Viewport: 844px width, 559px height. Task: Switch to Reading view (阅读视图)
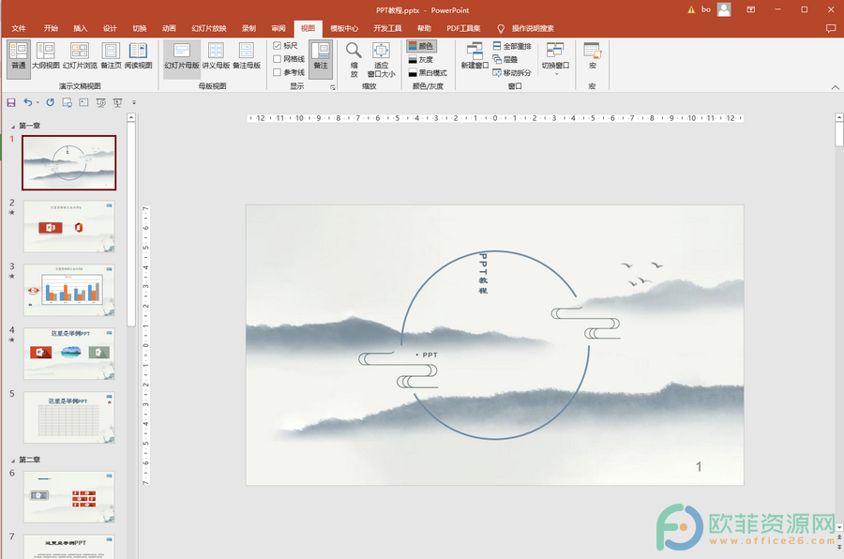click(x=139, y=56)
